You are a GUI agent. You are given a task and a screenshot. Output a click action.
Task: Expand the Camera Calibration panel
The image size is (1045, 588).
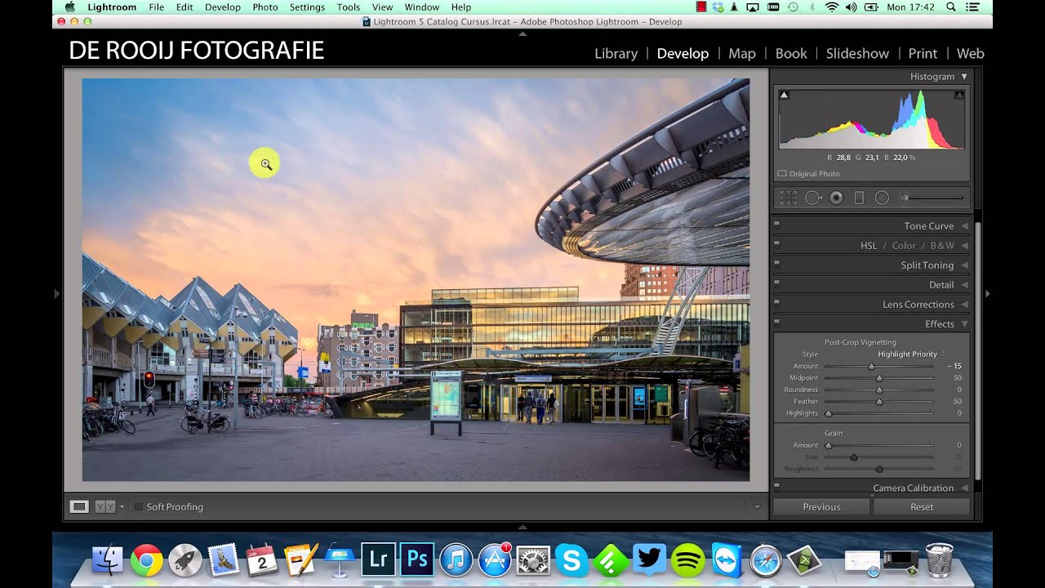[x=964, y=488]
